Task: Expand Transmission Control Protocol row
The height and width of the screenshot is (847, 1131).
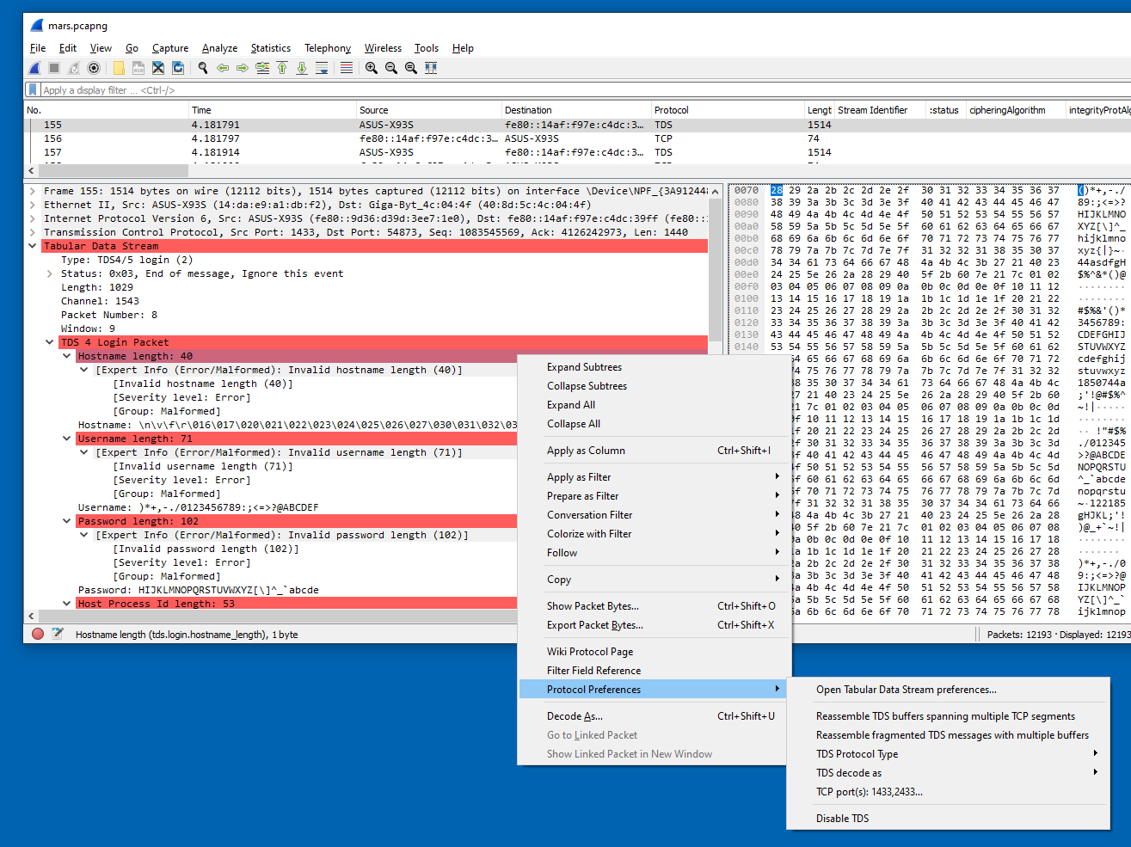Action: coord(33,232)
